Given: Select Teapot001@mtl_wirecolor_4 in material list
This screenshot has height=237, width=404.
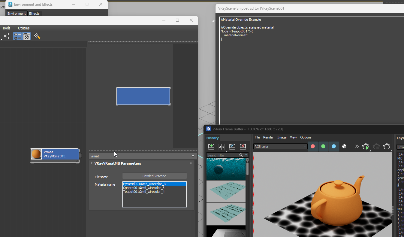Looking at the screenshot, I should [155, 192].
